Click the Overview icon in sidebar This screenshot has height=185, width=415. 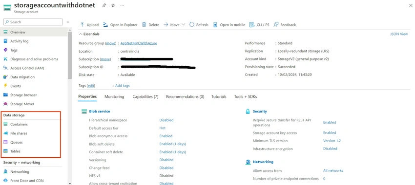click(5, 32)
